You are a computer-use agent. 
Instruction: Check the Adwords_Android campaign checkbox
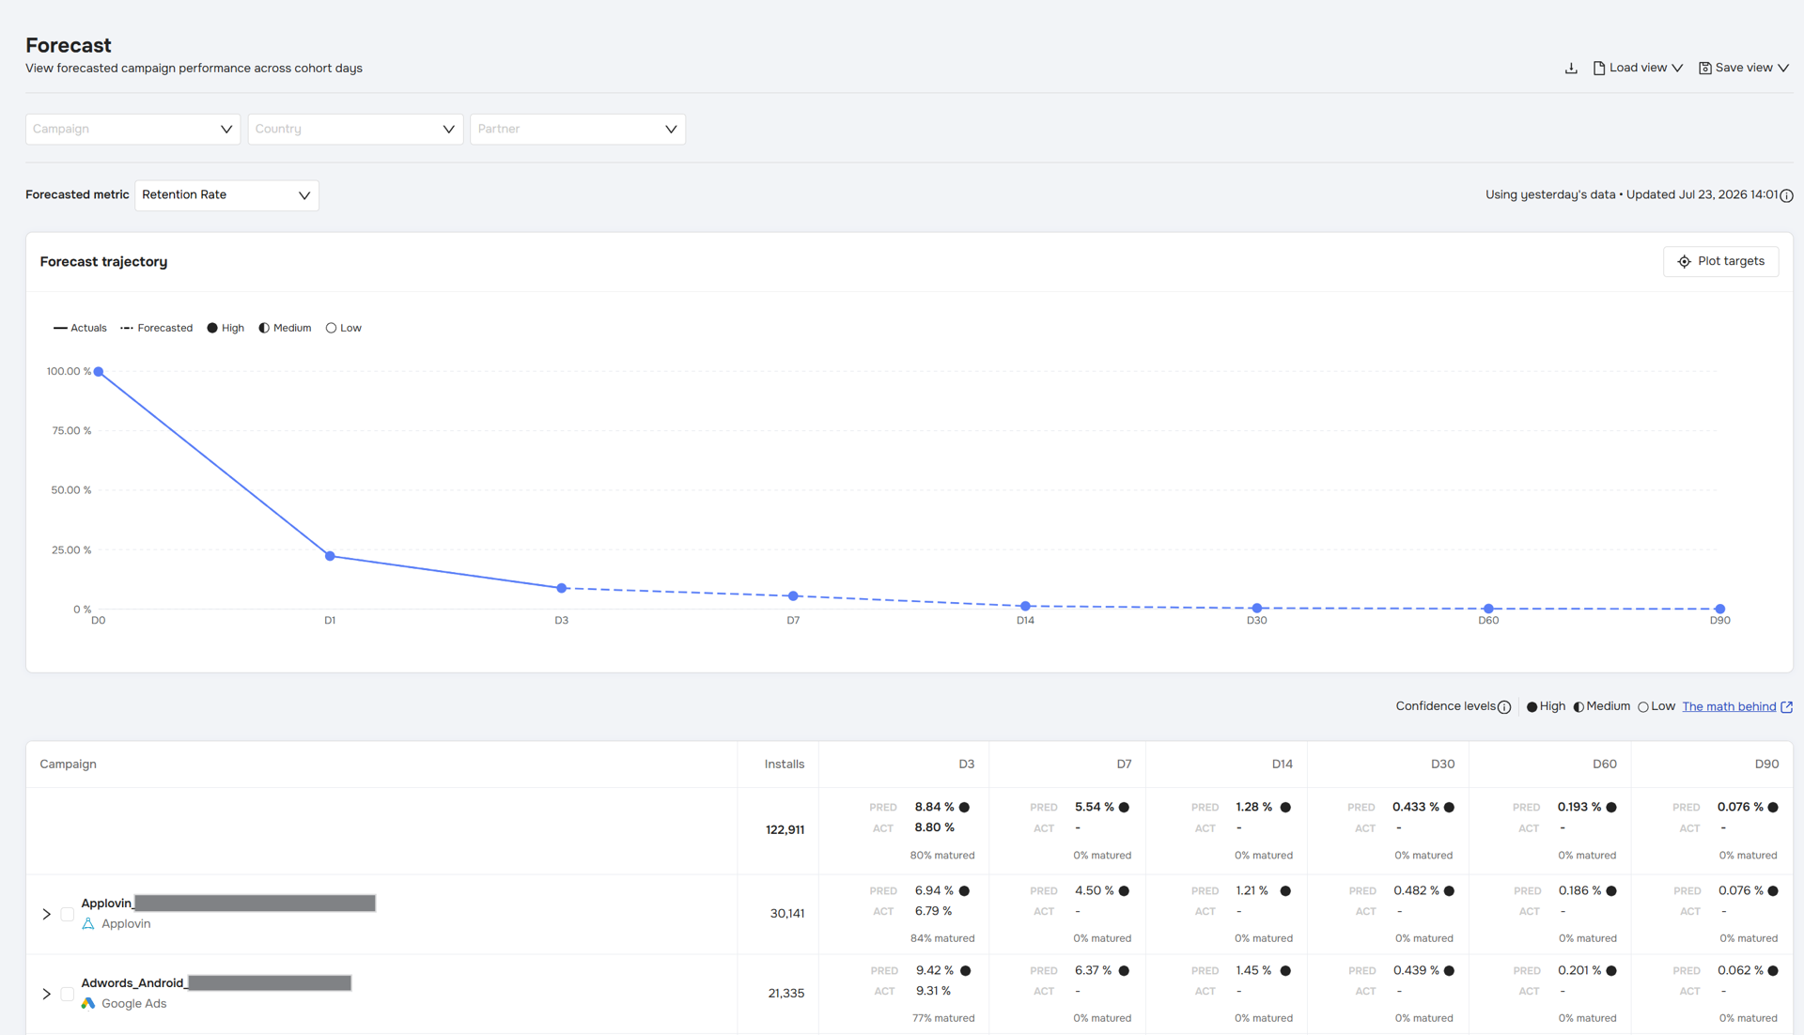68,994
